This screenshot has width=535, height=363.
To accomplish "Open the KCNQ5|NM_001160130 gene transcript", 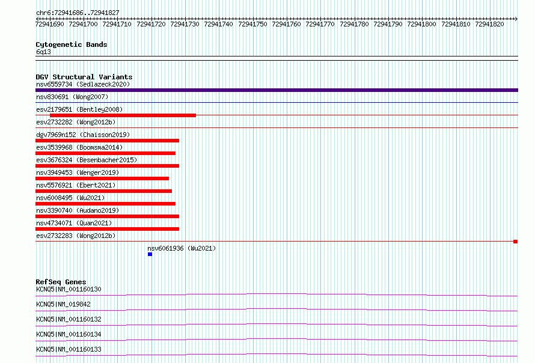I will pos(69,289).
